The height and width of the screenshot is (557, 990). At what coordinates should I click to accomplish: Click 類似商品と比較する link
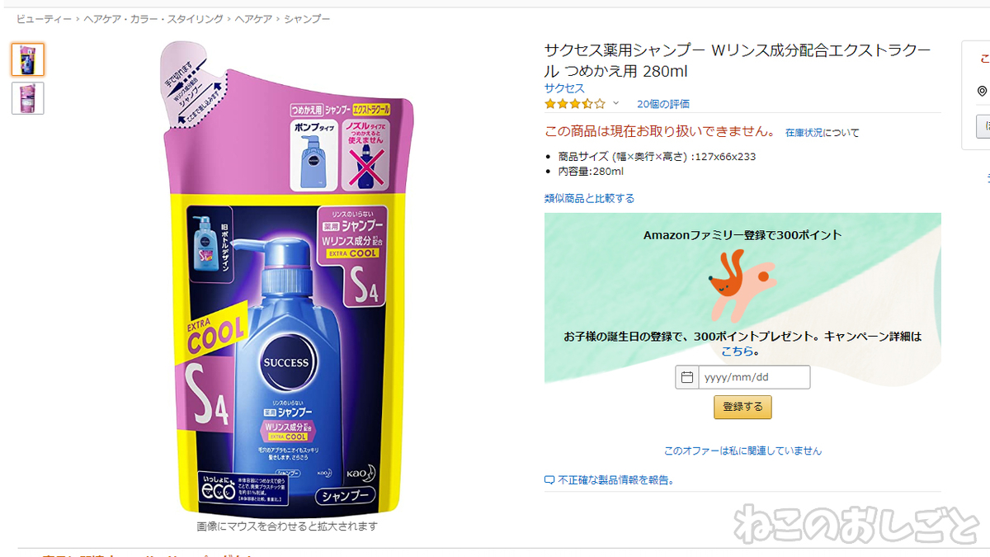pyautogui.click(x=589, y=198)
